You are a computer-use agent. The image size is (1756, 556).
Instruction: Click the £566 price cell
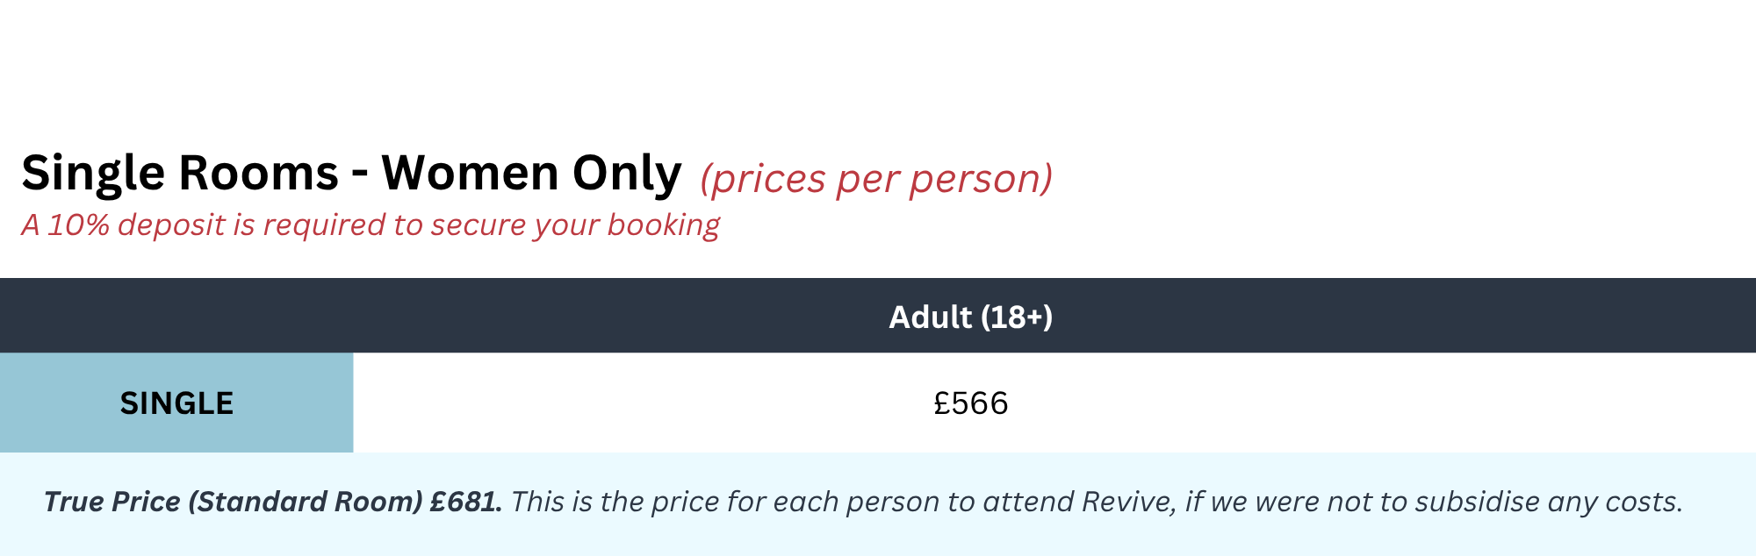[x=970, y=403]
